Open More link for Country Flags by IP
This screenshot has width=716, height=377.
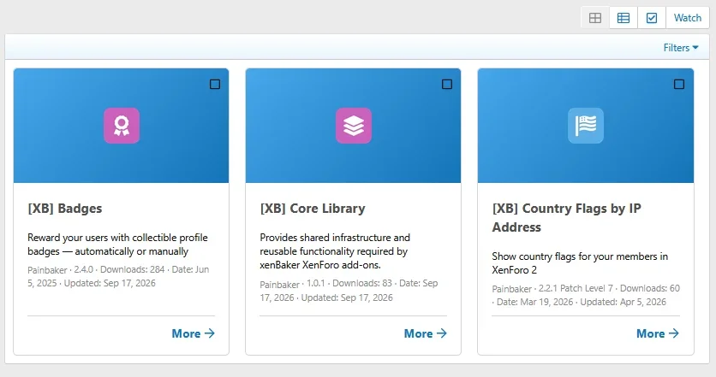(x=658, y=333)
